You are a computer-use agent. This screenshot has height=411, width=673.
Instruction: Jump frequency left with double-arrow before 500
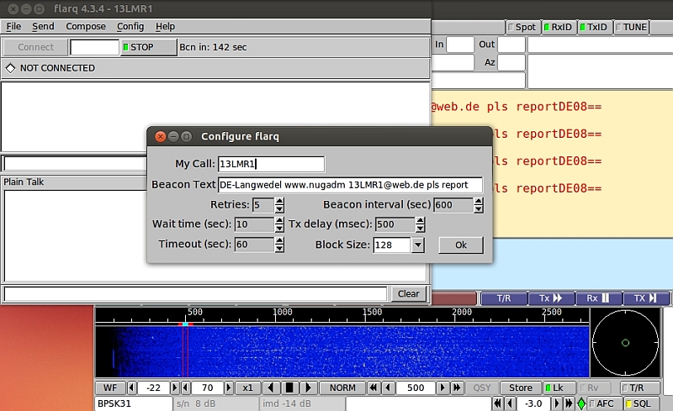click(374, 387)
